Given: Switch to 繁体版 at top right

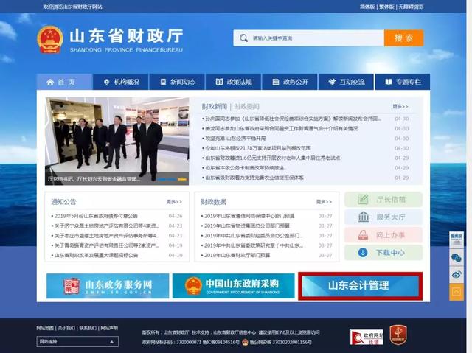Looking at the screenshot, I should [x=386, y=7].
